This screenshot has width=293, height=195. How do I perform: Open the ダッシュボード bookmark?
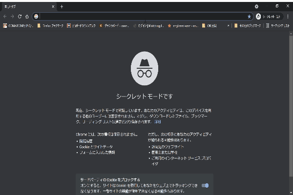point(114,26)
